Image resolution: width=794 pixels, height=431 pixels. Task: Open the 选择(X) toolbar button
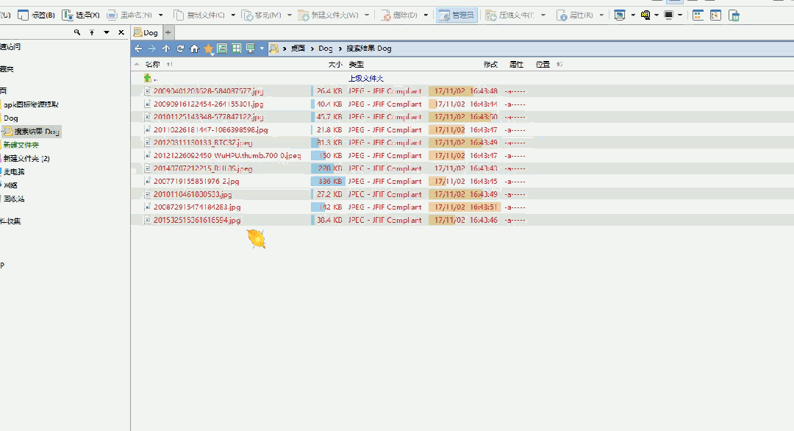pyautogui.click(x=81, y=15)
